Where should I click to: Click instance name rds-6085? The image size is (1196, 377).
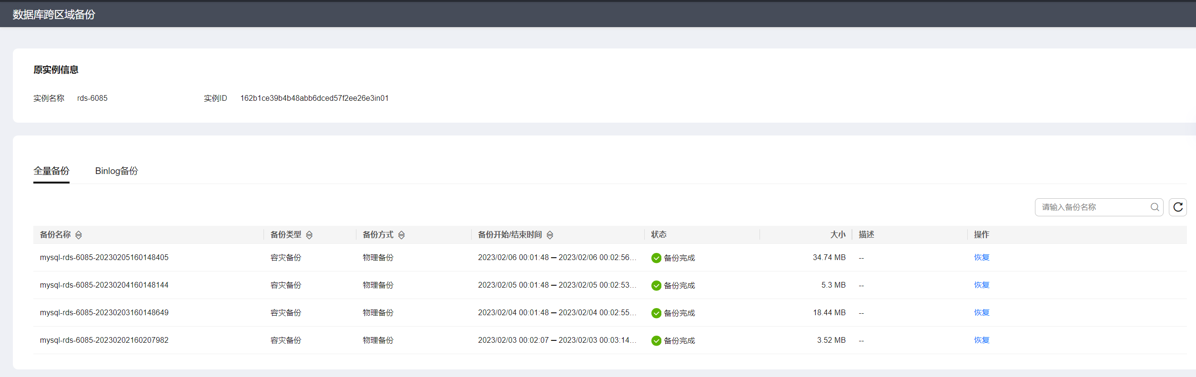point(92,98)
